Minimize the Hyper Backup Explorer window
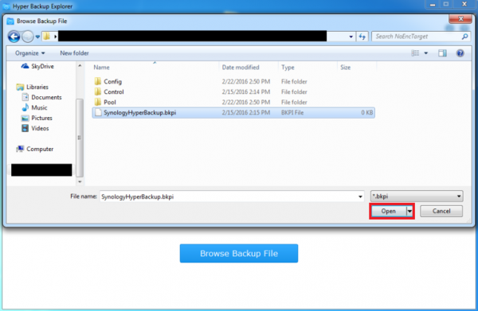The image size is (478, 311). (433, 5)
